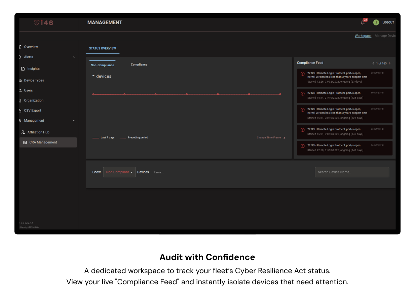
Task: Collapse the Alerts sidebar section
Action: point(74,57)
